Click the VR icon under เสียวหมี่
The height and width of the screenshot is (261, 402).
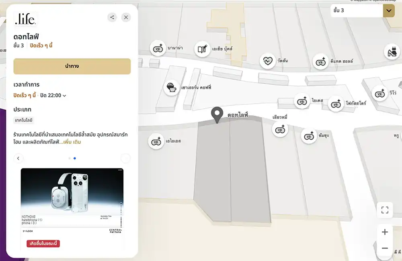tap(280, 130)
